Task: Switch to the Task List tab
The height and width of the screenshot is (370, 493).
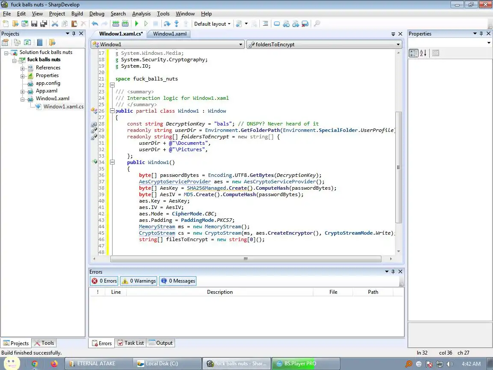Action: (131, 343)
